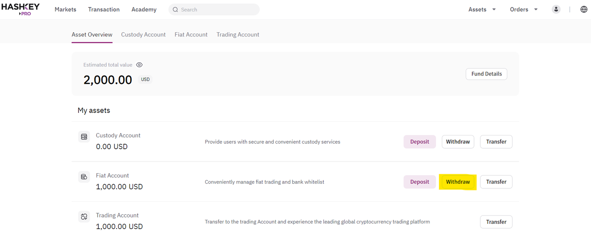This screenshot has height=246, width=591.
Task: Click the Trading Account icon
Action: click(x=84, y=217)
